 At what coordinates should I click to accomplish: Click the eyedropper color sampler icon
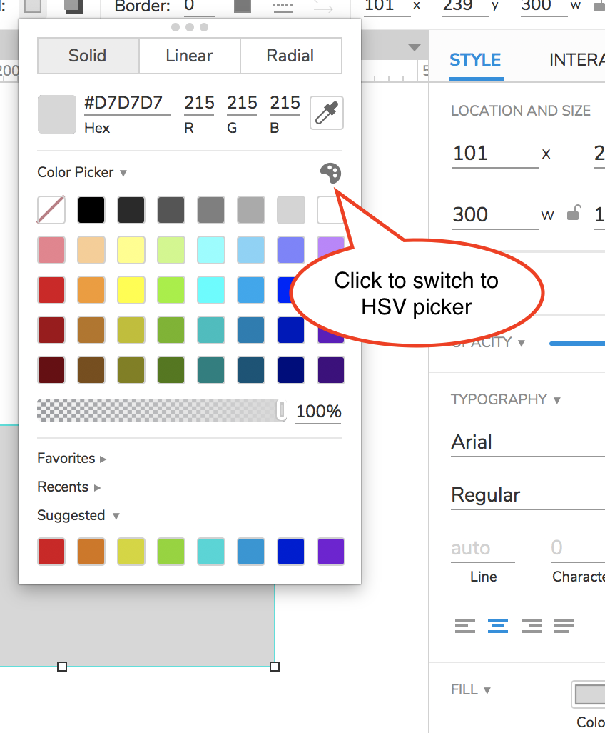(x=327, y=113)
